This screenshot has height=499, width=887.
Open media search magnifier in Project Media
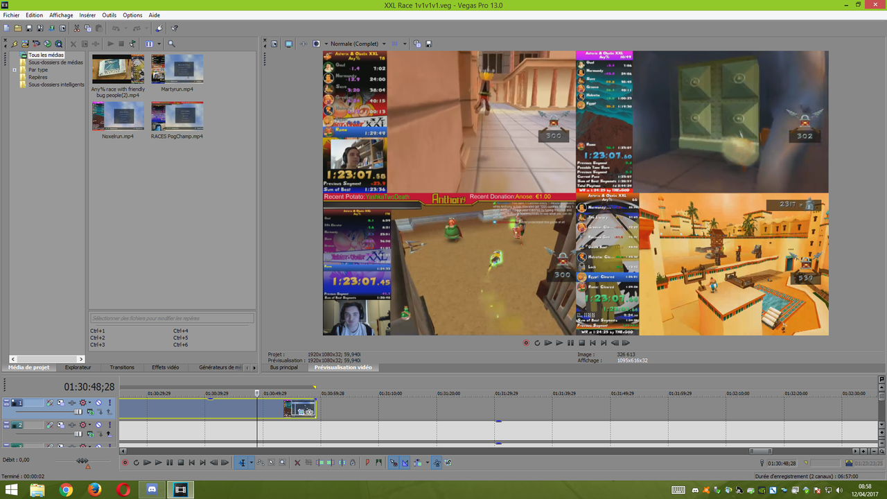[x=171, y=44]
